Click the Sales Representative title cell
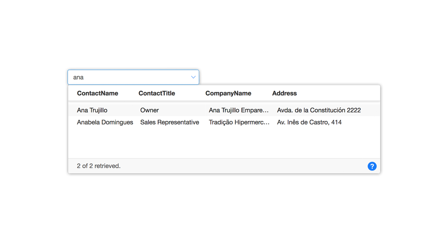Screen dimensions: 441x242 169,122
